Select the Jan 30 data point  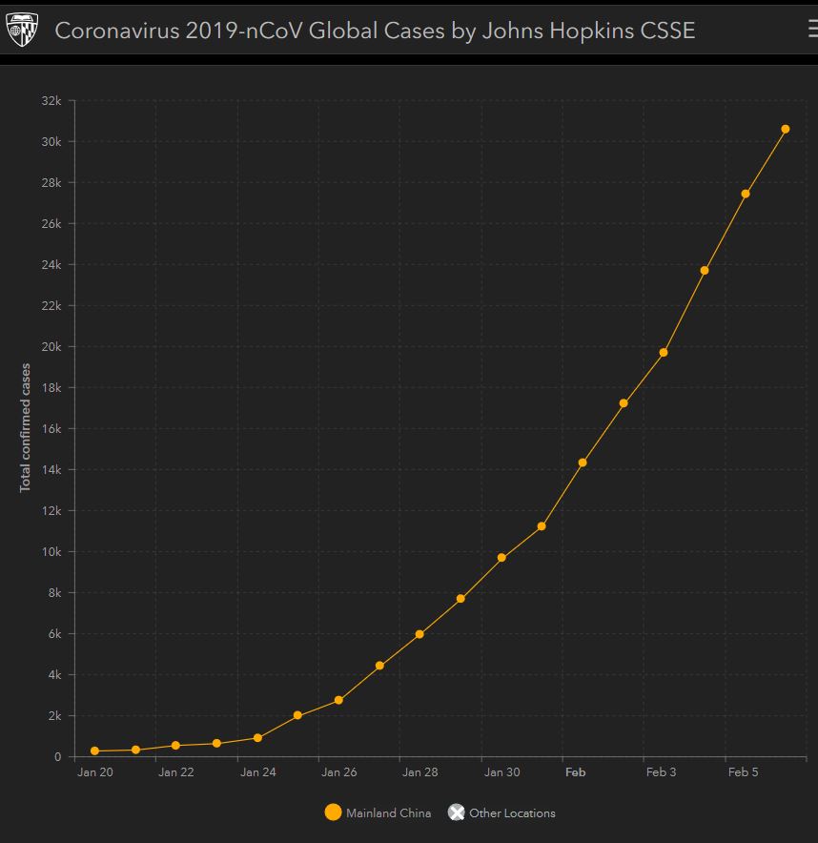[x=501, y=558]
